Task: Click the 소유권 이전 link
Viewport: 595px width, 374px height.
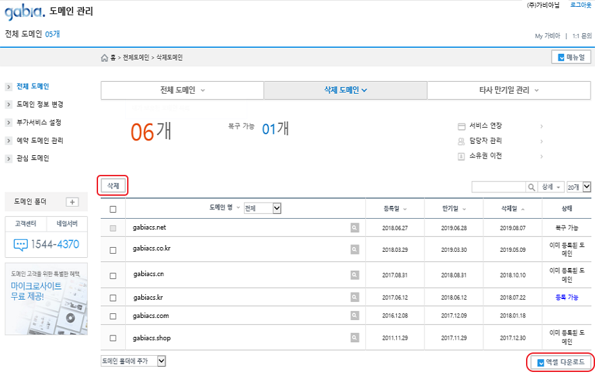Action: 485,156
